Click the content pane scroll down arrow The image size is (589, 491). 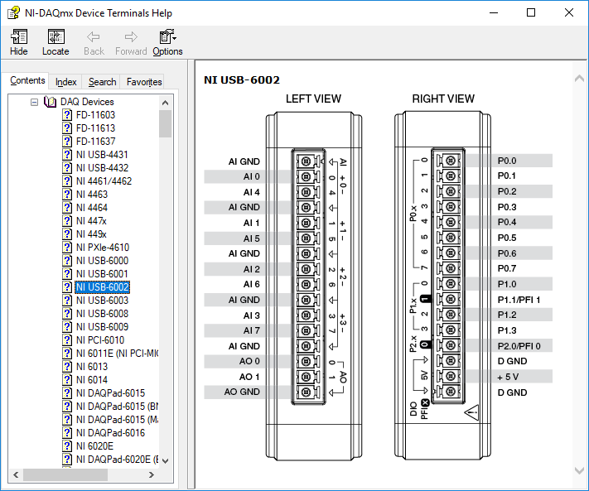point(579,470)
